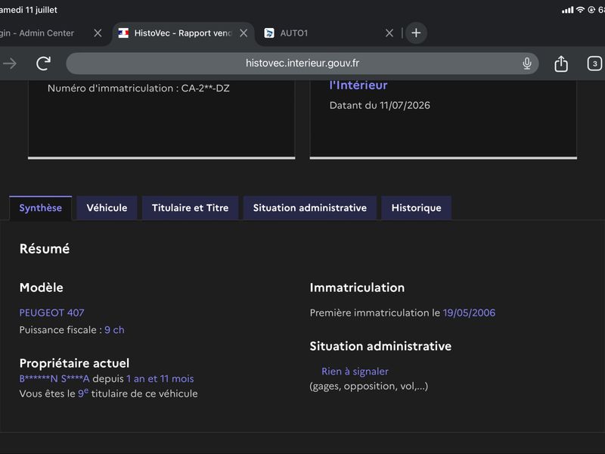Close the AUTO1 tab
The height and width of the screenshot is (454, 605).
[389, 33]
